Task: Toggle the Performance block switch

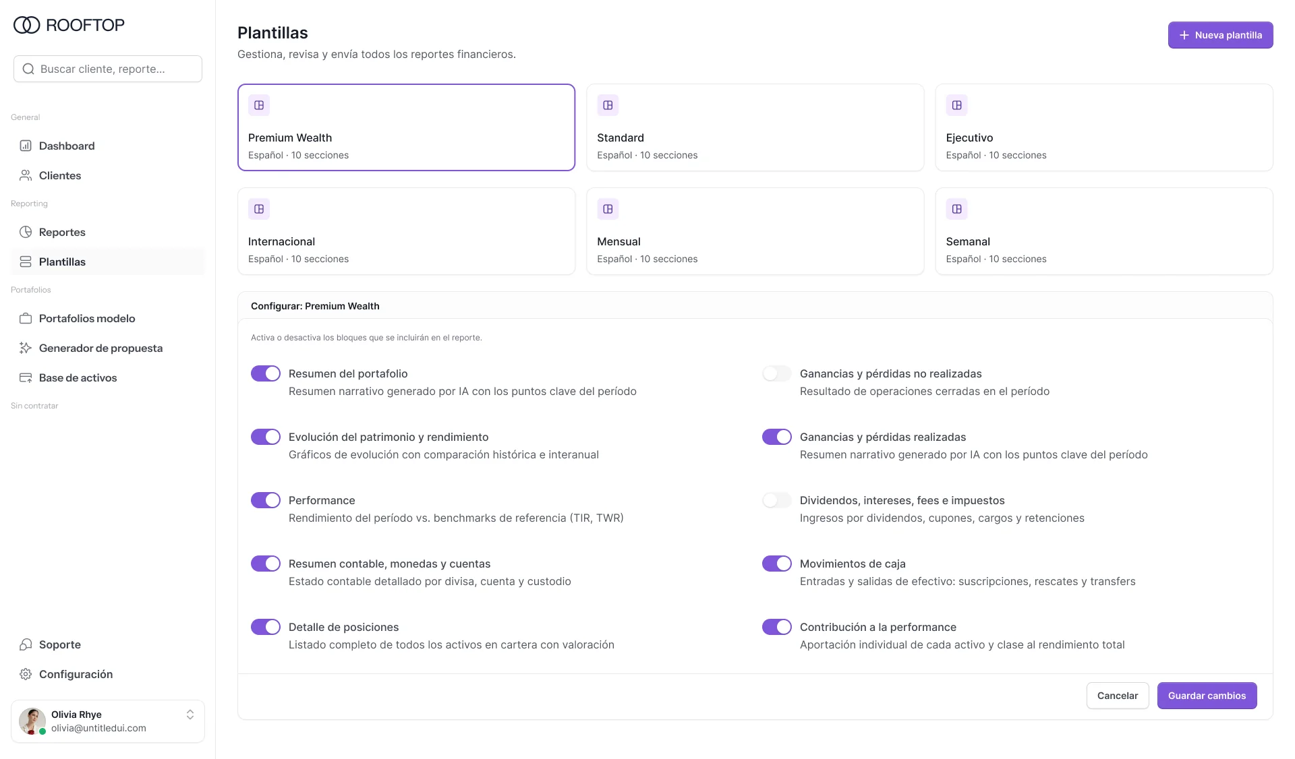Action: tap(266, 500)
